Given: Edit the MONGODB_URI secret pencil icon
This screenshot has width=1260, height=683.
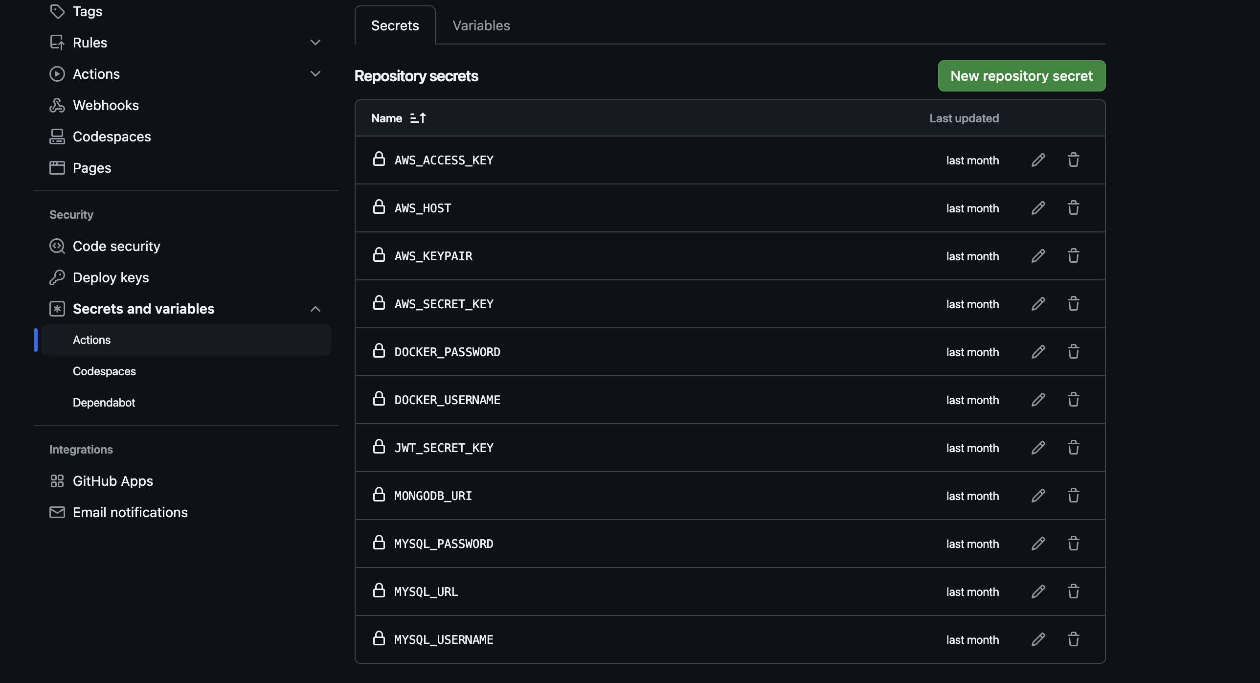Looking at the screenshot, I should [x=1038, y=496].
